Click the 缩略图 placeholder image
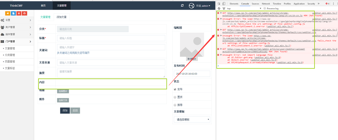This screenshot has height=140, width=338. pyautogui.click(x=192, y=45)
